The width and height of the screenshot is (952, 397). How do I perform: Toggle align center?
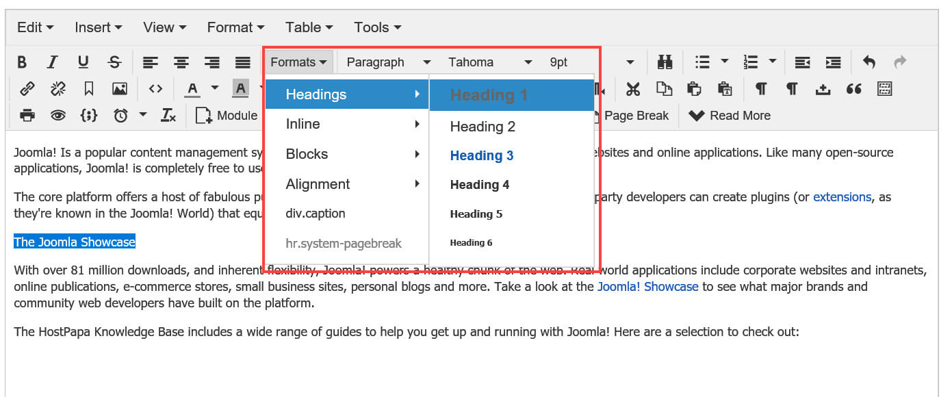pyautogui.click(x=181, y=62)
